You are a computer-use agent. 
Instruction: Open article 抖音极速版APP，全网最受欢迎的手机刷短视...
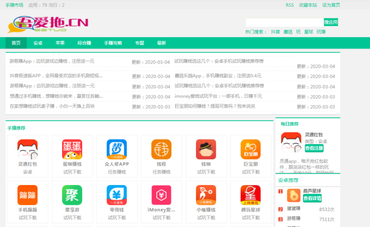pos(56,76)
